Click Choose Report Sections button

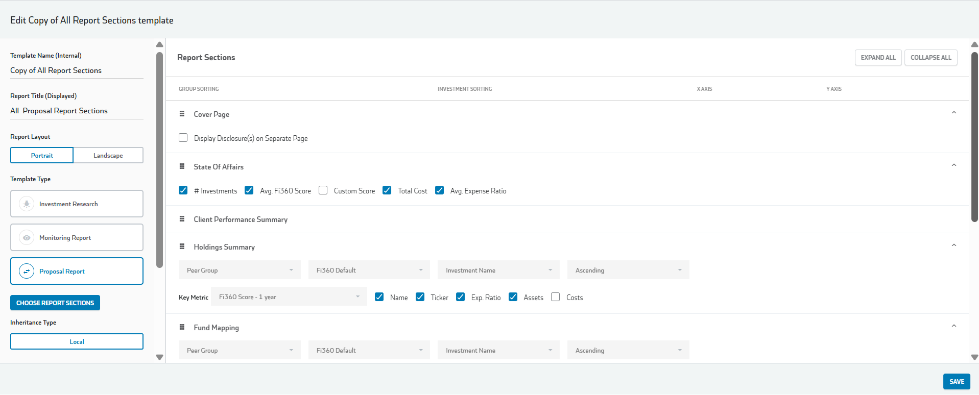coord(55,303)
